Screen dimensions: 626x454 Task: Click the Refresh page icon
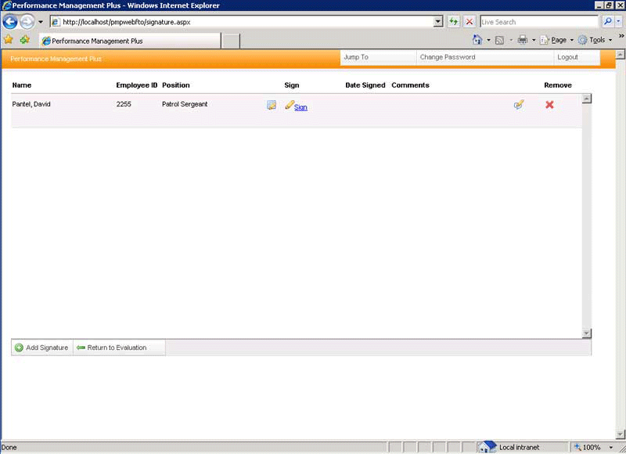pos(454,22)
